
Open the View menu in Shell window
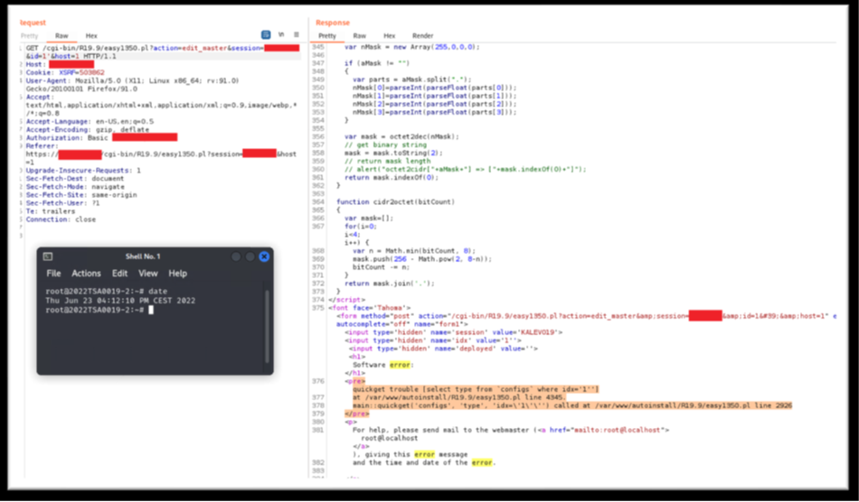[148, 274]
